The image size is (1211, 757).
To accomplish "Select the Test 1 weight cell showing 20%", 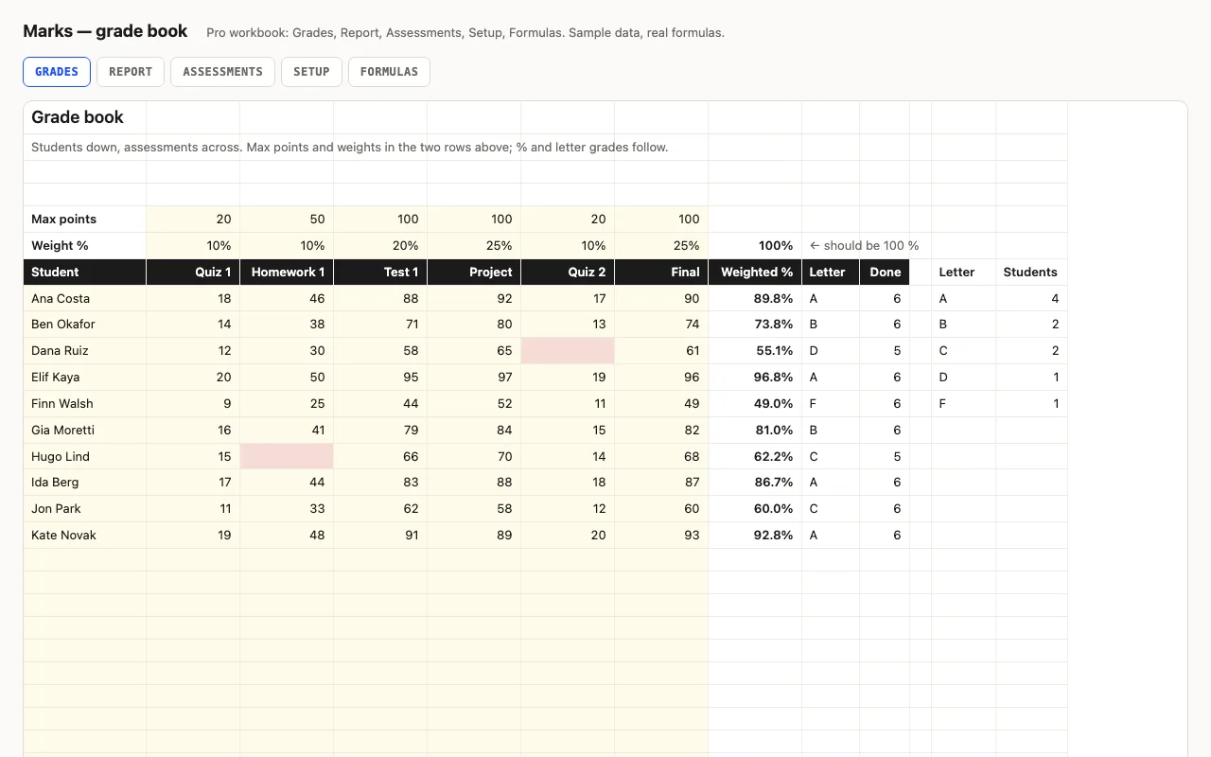I will coord(380,246).
